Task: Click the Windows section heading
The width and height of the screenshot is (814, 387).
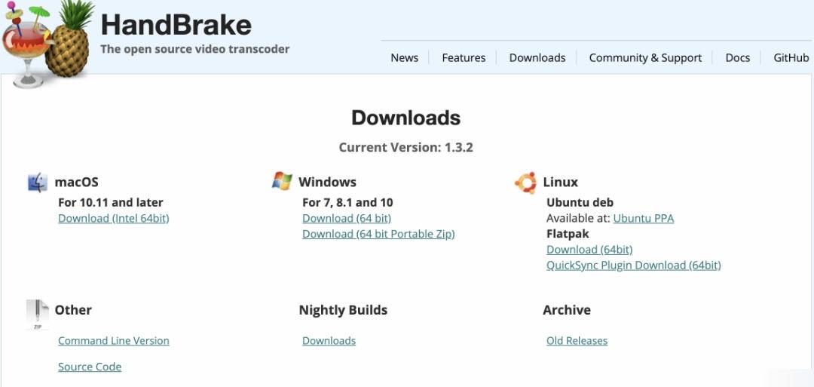Action: pyautogui.click(x=327, y=183)
